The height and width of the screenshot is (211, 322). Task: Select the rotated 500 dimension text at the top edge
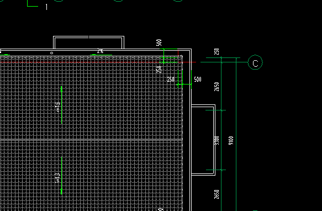[x=159, y=43]
